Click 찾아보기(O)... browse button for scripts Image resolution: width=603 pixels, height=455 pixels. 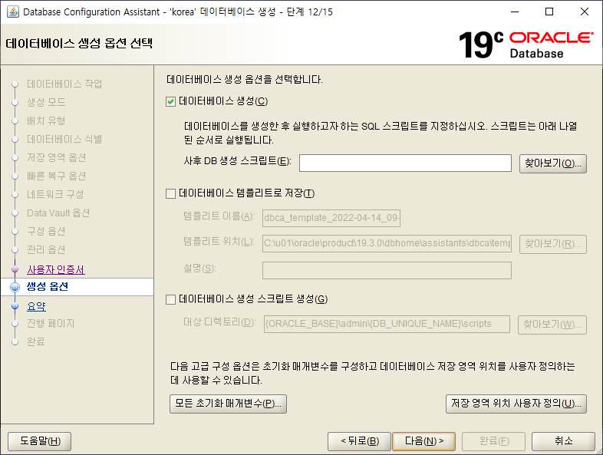coord(552,164)
